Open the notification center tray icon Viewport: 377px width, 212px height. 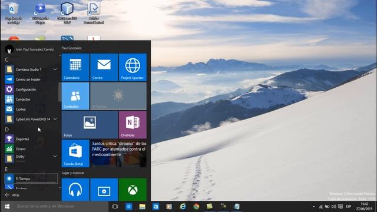click(340, 207)
